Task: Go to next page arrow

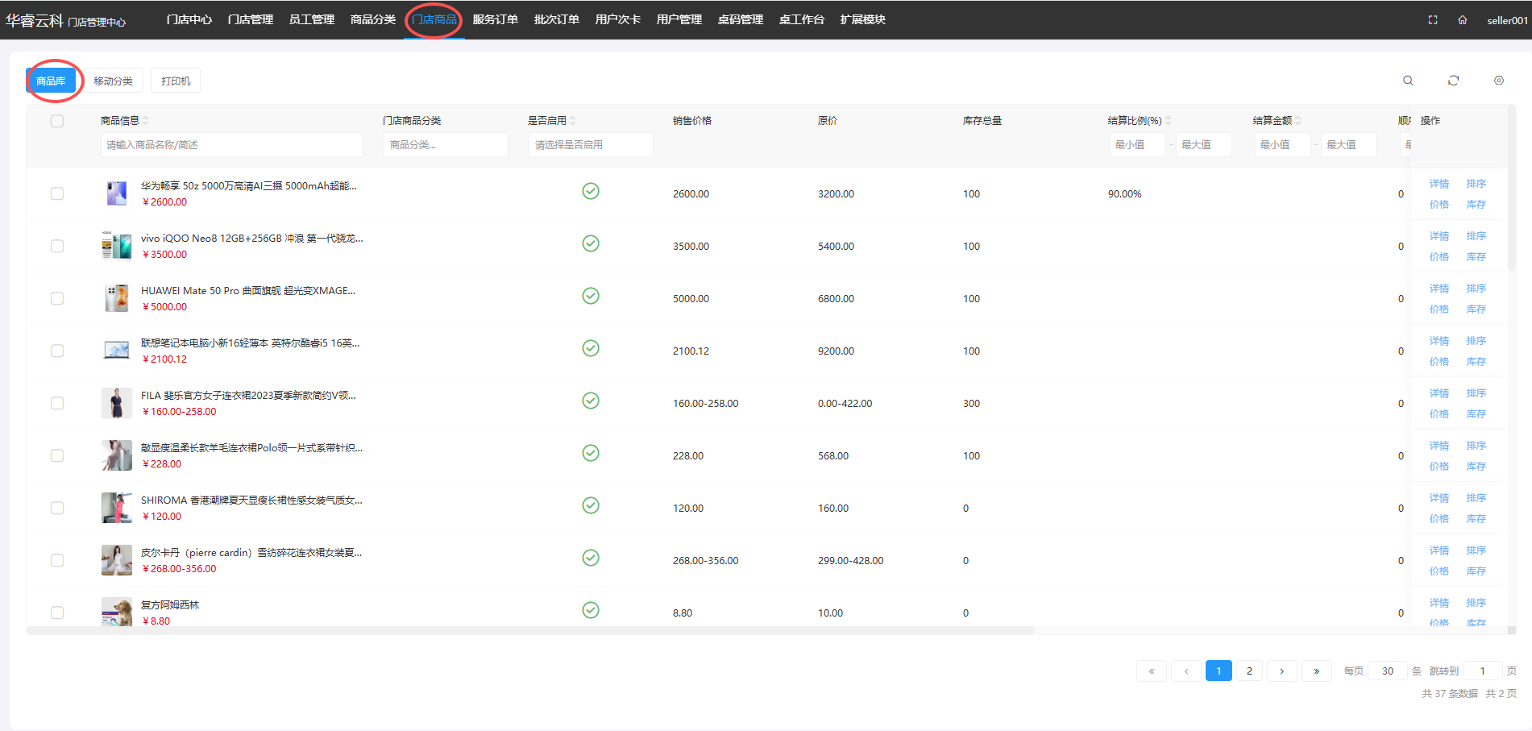Action: pos(1281,671)
